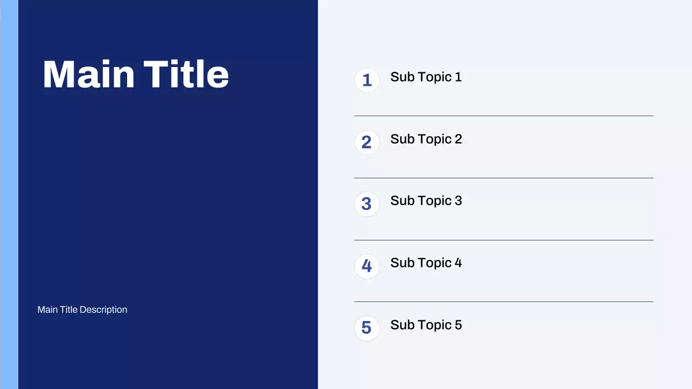Click the 'Sub Topic 2' label
The height and width of the screenshot is (389, 692).
point(426,139)
